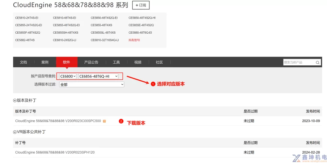Click the CE5855SL-48T4XS model link
Image resolution: width=327 pixels, height=163 pixels.
(x=103, y=33)
